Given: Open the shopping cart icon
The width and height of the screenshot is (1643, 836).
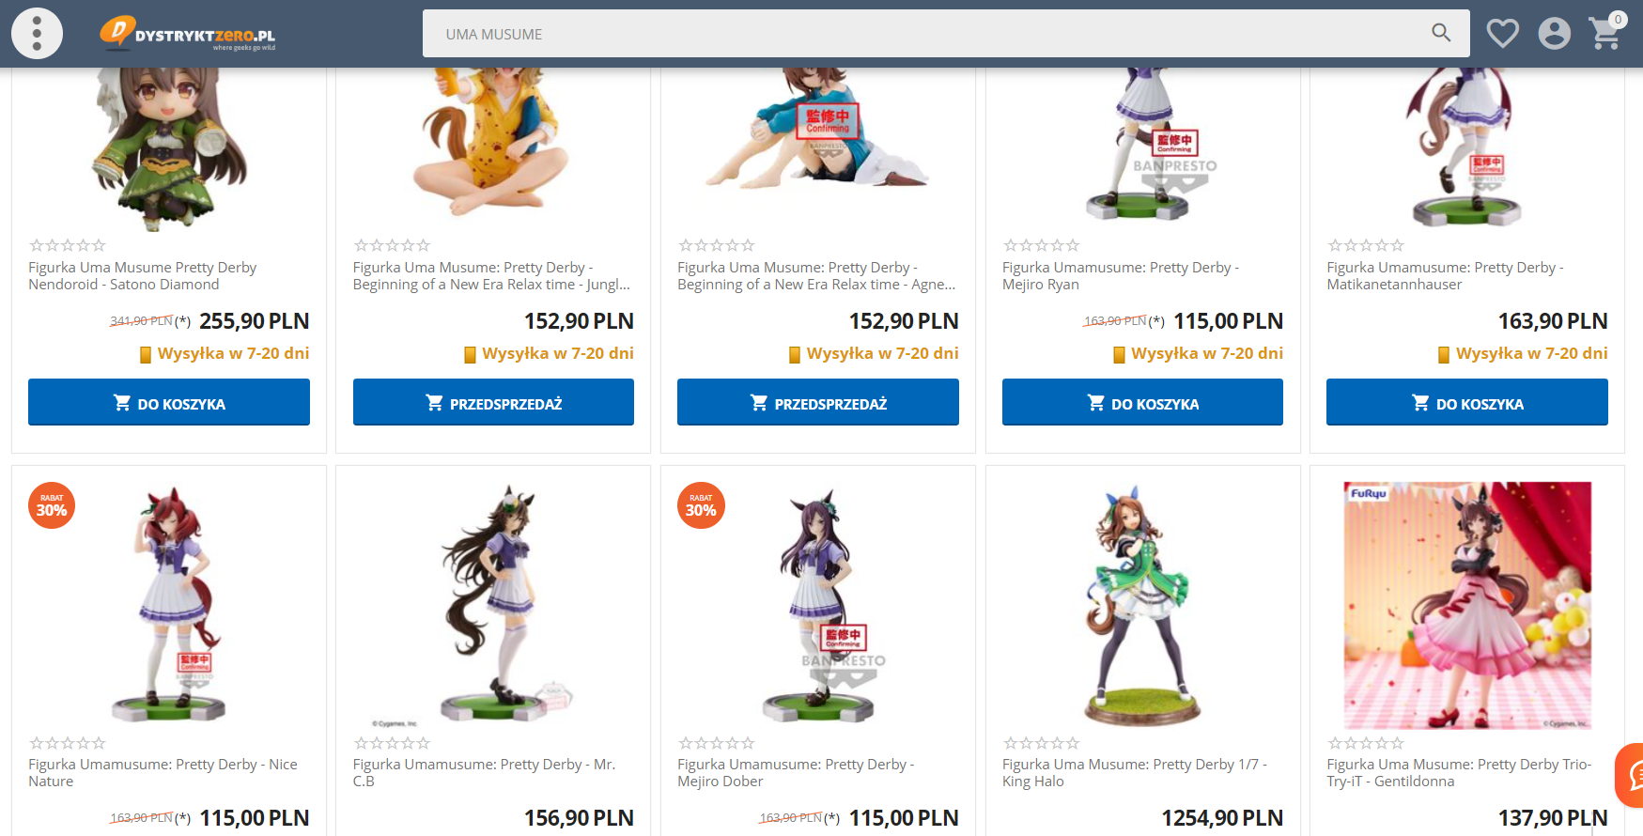Looking at the screenshot, I should point(1606,32).
